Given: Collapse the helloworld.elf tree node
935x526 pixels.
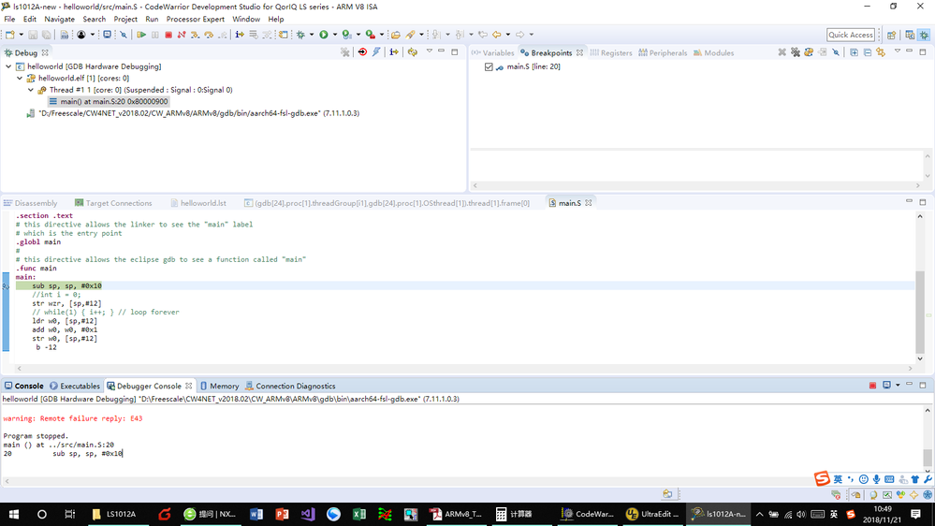Looking at the screenshot, I should (20, 78).
